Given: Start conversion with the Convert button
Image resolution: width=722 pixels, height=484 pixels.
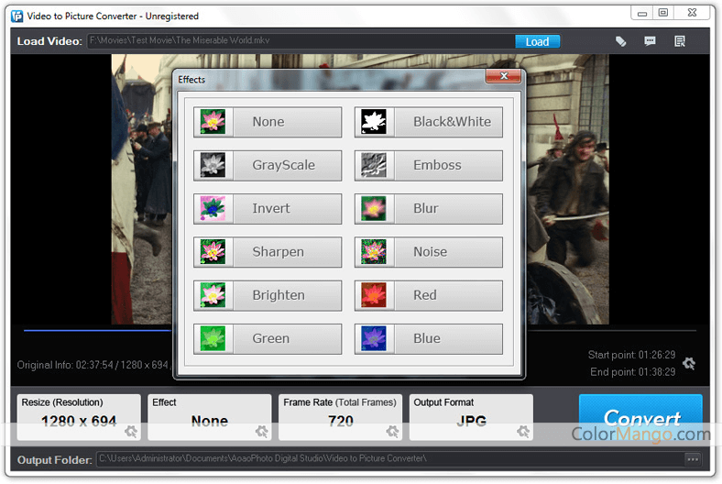Looking at the screenshot, I should click(640, 417).
